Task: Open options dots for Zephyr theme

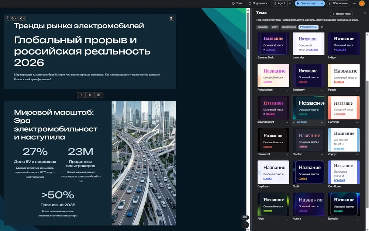Action: (x=358, y=154)
